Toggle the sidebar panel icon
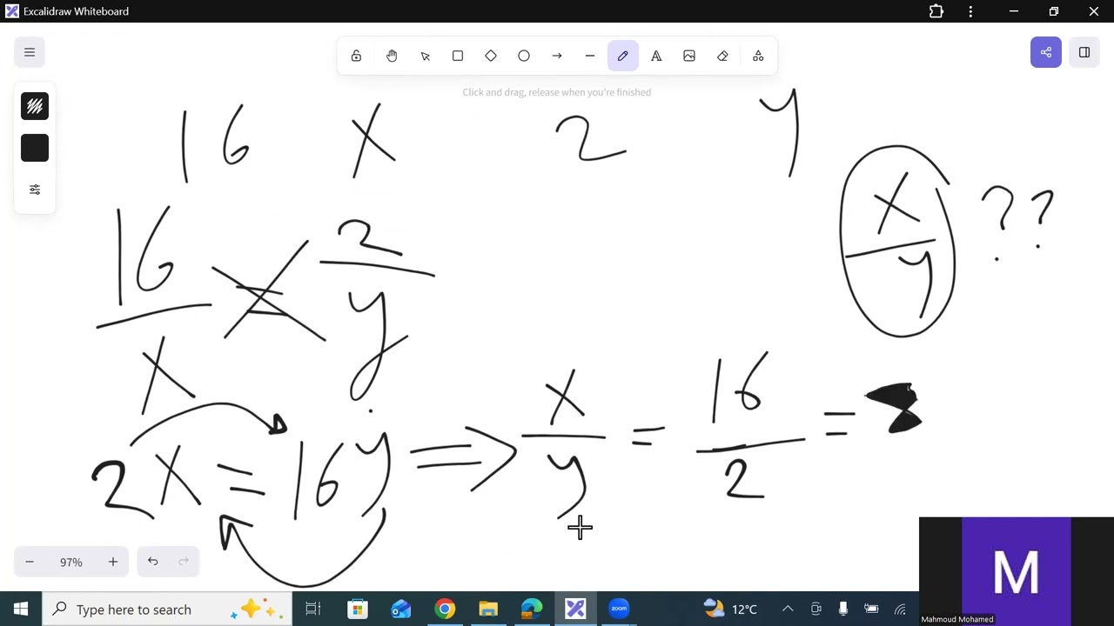Screen dimensions: 1114x626 coord(1084,52)
